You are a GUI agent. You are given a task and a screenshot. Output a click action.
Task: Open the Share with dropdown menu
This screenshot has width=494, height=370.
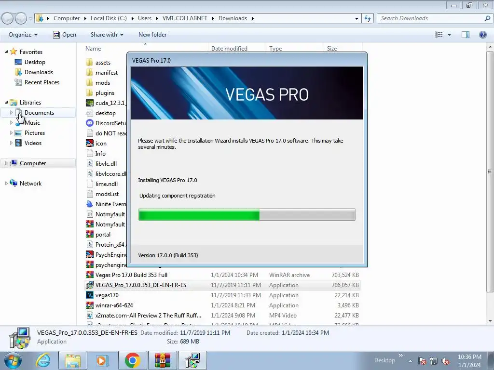107,35
